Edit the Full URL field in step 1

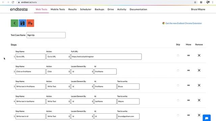tap(106, 56)
